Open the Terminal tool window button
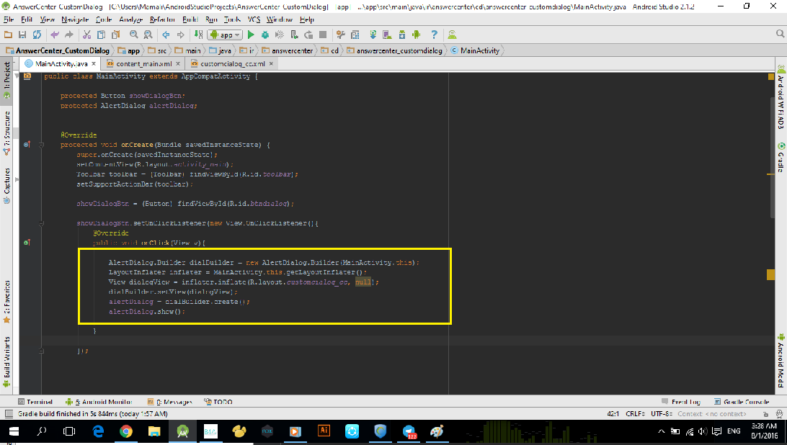The height and width of the screenshot is (445, 787). (35, 402)
